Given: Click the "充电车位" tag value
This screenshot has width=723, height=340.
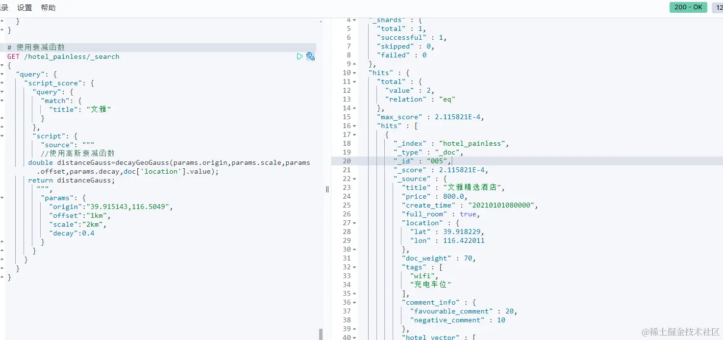Looking at the screenshot, I should (x=430, y=285).
